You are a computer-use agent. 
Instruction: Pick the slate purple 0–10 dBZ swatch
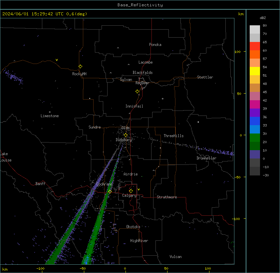tap(255, 154)
